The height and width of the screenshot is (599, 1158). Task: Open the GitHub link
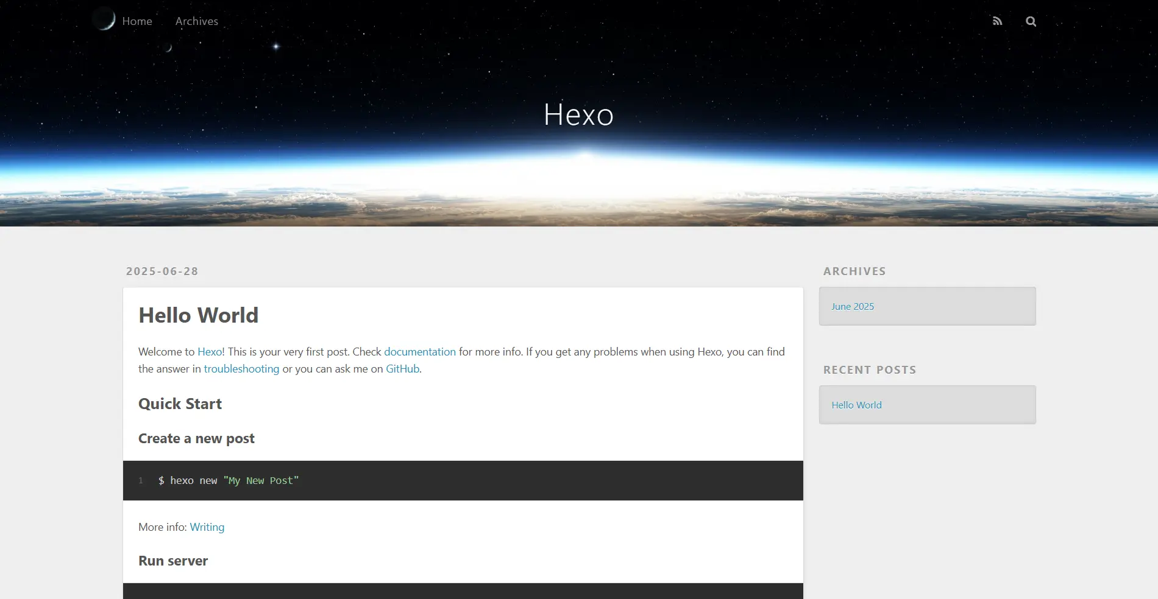[x=402, y=369]
